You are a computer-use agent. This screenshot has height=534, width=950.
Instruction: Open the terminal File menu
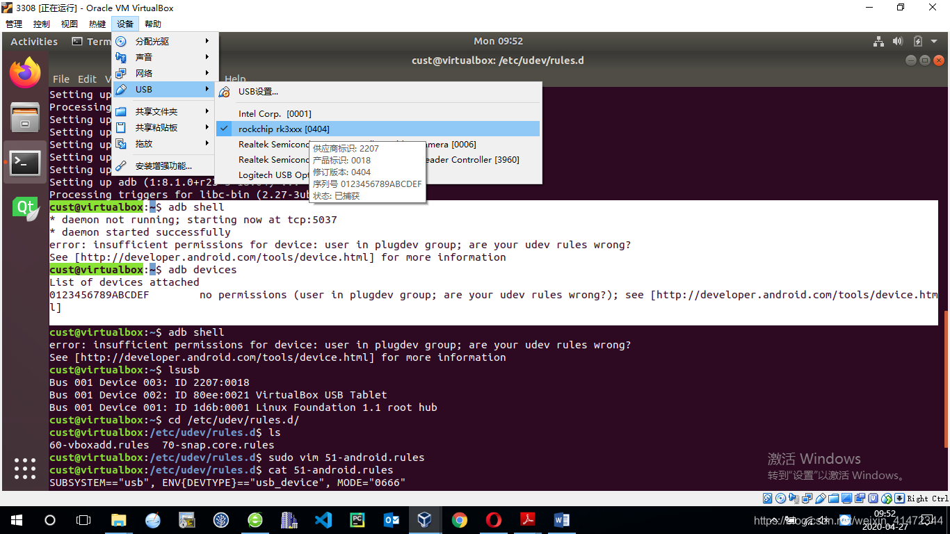61,79
